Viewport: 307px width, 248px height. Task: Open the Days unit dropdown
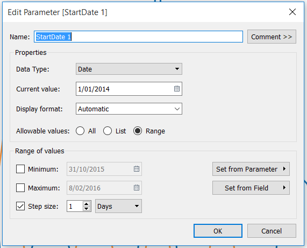pos(118,206)
